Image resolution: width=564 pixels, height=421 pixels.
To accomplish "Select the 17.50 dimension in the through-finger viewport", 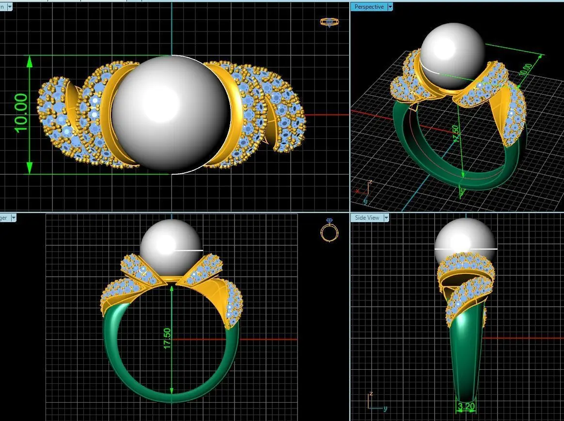I will [x=167, y=338].
